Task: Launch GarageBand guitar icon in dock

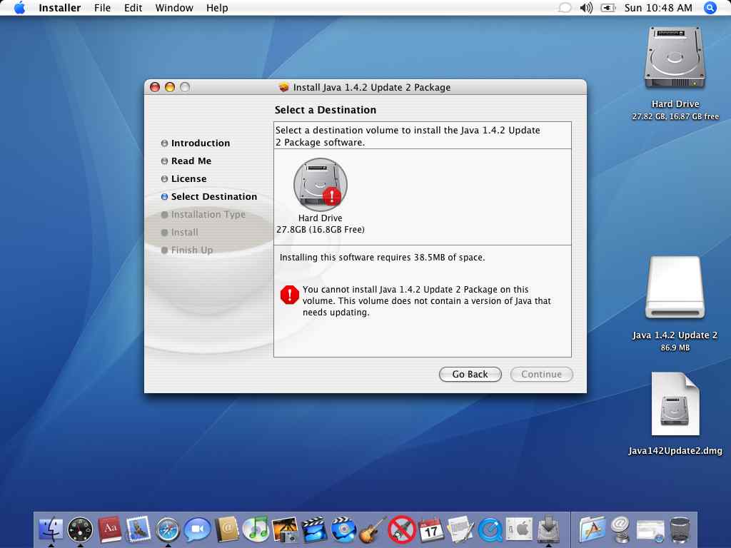Action: (373, 530)
